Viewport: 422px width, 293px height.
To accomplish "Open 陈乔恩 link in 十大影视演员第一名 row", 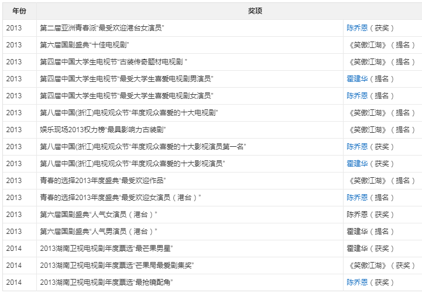I will pos(357,146).
